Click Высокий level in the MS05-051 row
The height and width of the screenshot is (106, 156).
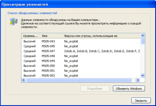(x=29, y=71)
